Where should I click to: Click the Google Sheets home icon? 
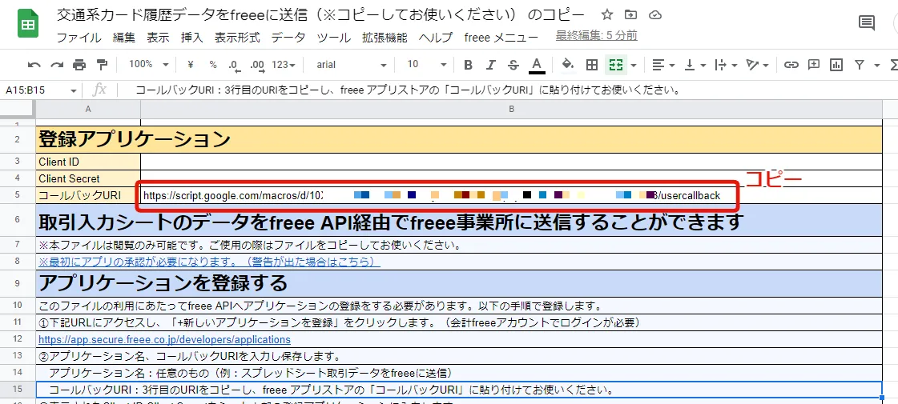pyautogui.click(x=27, y=25)
